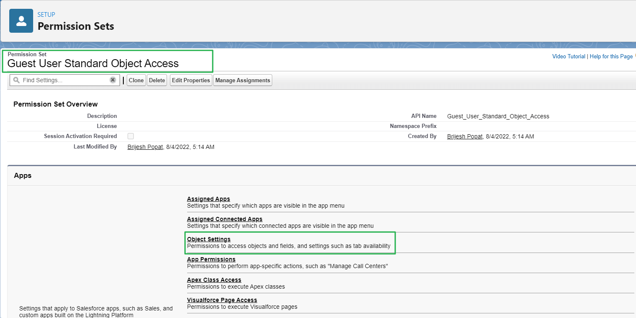This screenshot has width=636, height=318.
Task: Open Edit Properties for the permission set
Action: coord(190,80)
